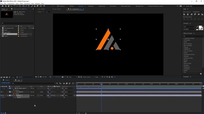The height and width of the screenshot is (114, 204).
Task: Open the Effect menu
Action: point(21,3)
